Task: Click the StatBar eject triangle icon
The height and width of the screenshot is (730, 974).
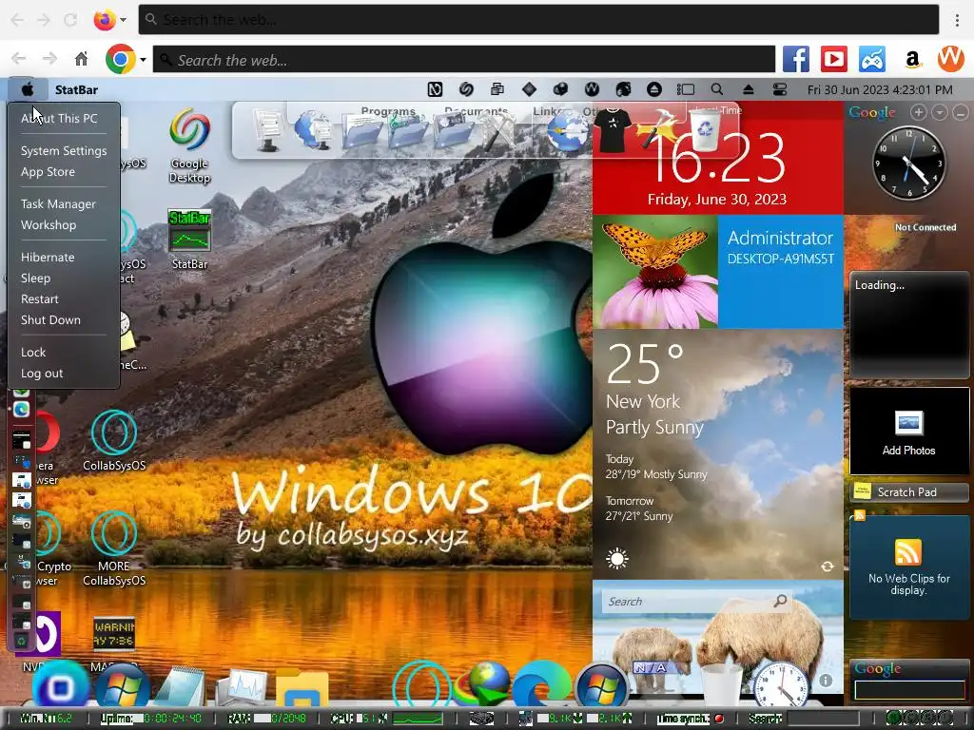Action: click(748, 89)
